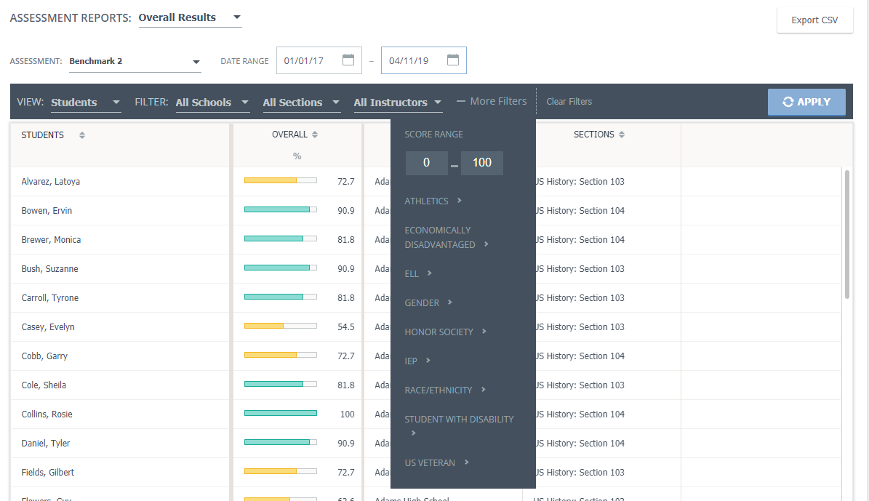Open the View Students dropdown
Image resolution: width=869 pixels, height=501 pixels.
click(x=86, y=103)
